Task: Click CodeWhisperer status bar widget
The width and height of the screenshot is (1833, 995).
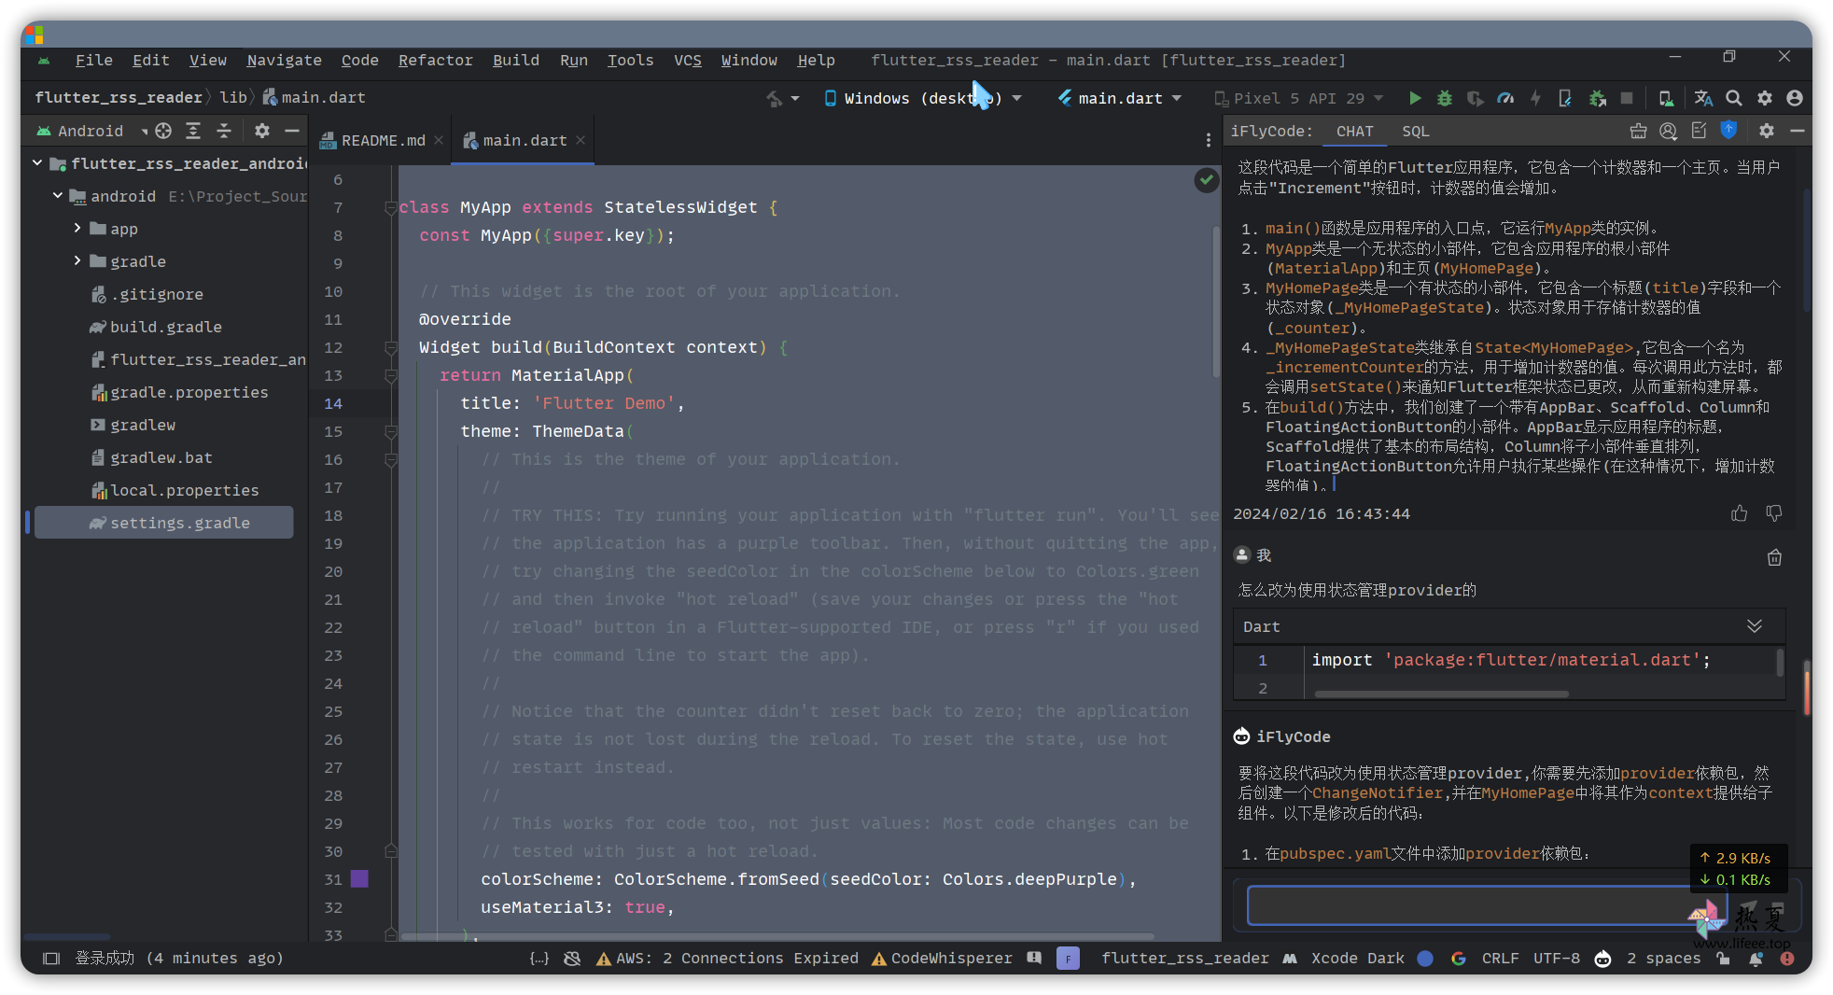Action: [x=942, y=958]
